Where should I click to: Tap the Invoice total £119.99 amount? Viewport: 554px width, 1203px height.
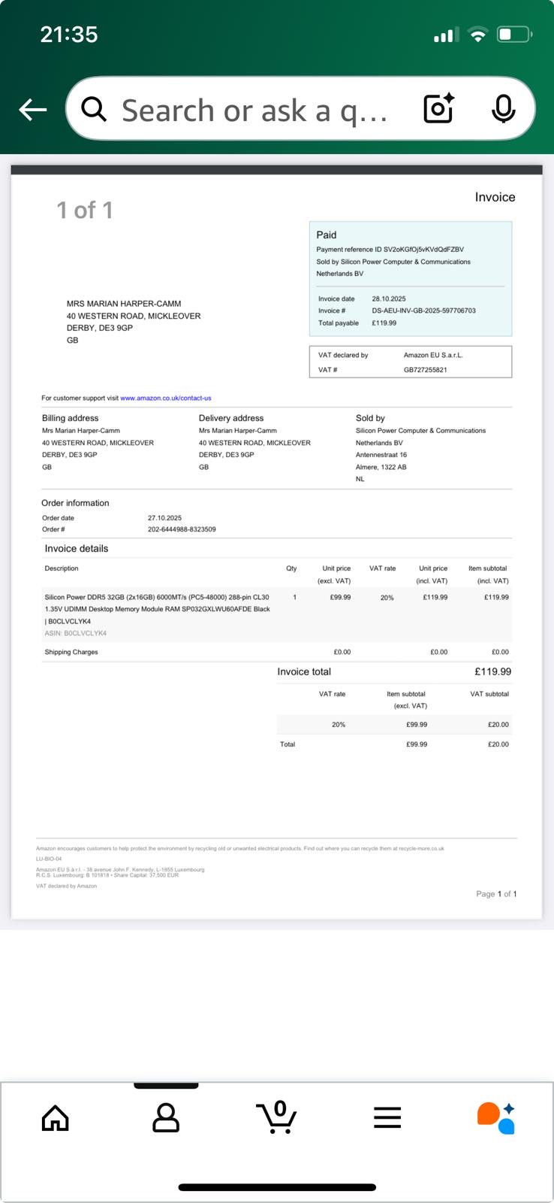pos(492,671)
